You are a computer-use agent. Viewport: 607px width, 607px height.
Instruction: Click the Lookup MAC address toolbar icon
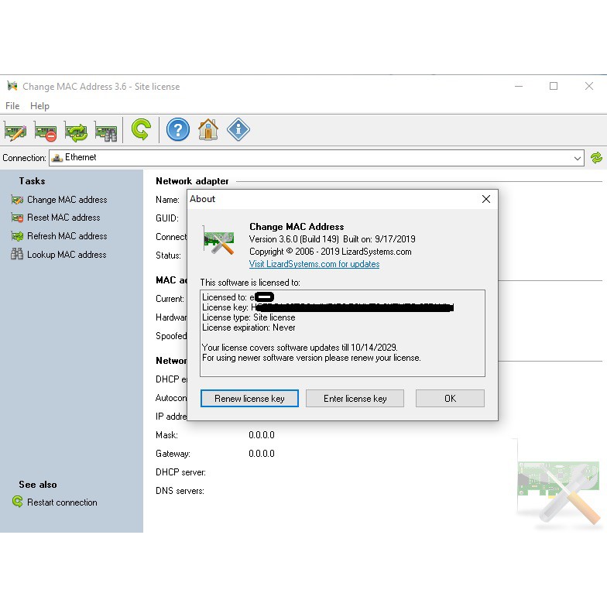[105, 130]
